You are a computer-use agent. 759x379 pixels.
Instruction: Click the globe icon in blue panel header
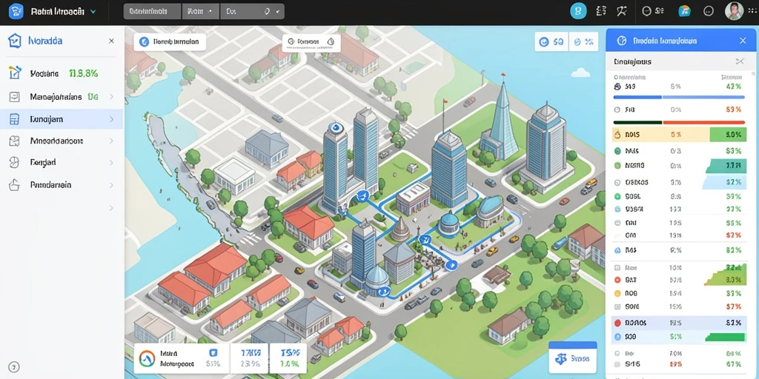(622, 41)
